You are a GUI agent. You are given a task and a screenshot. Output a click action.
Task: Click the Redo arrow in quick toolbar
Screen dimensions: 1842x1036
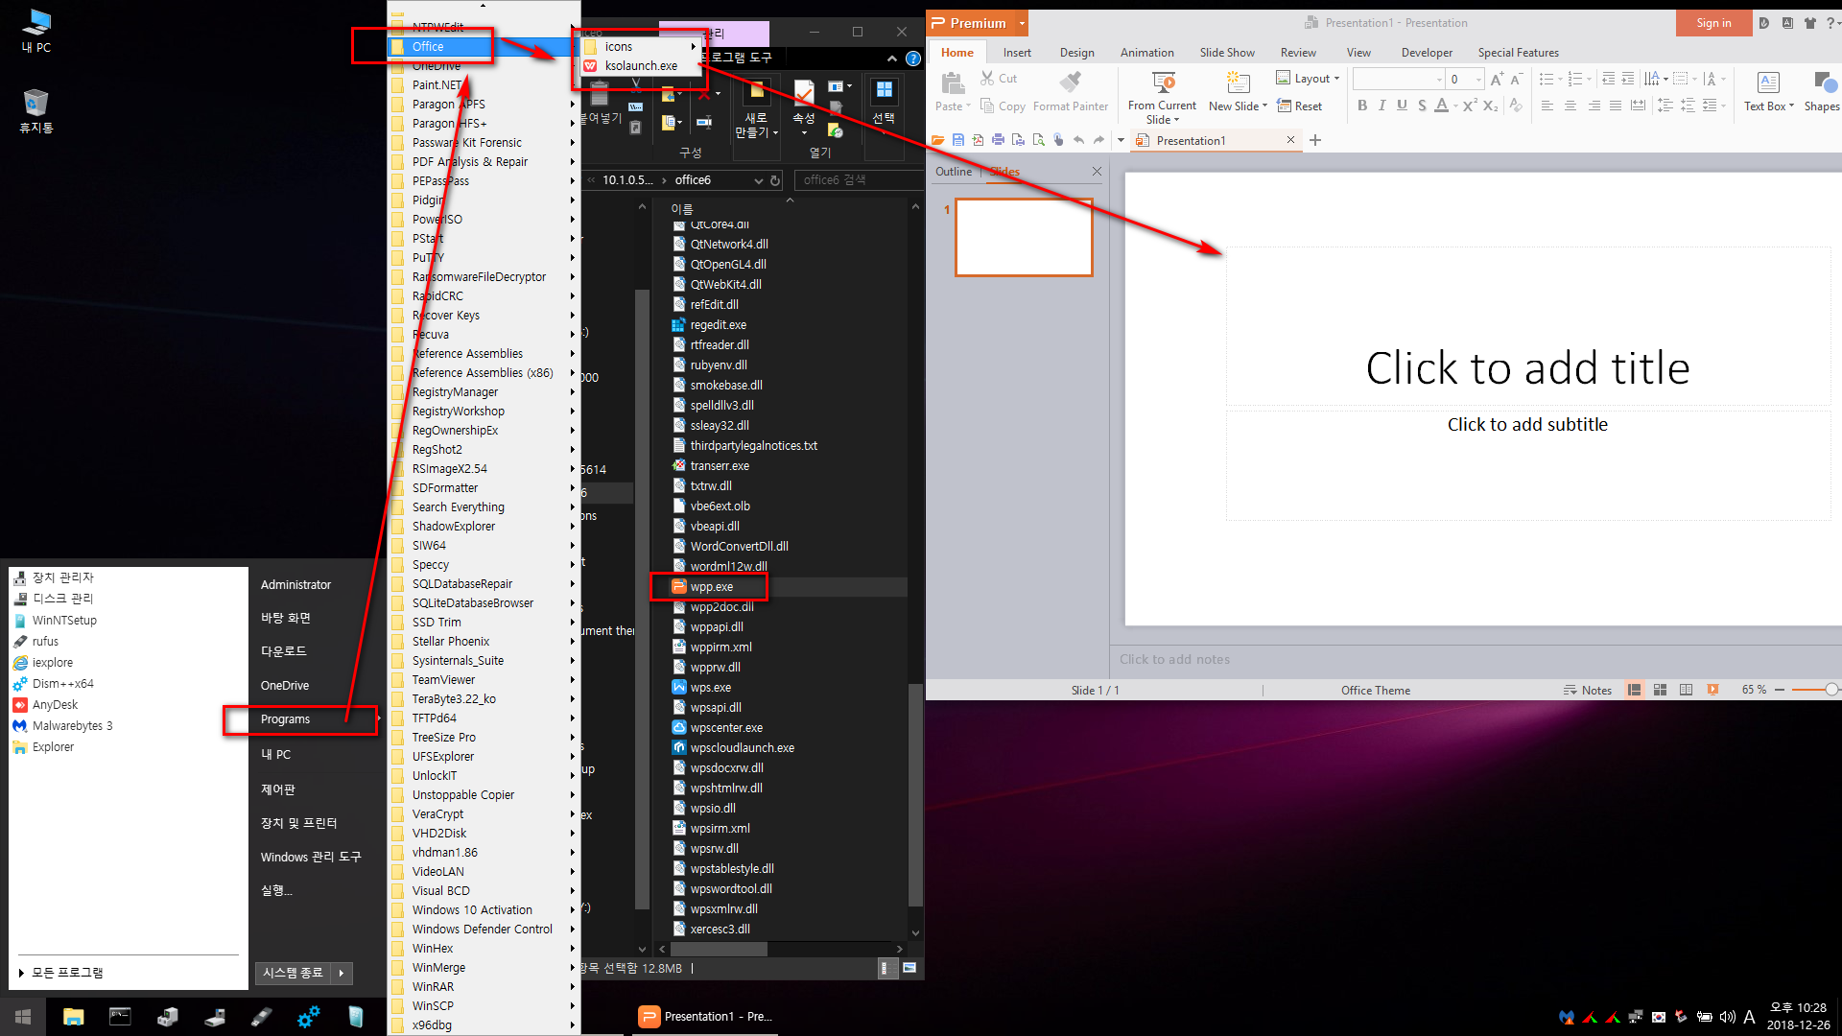click(1099, 140)
